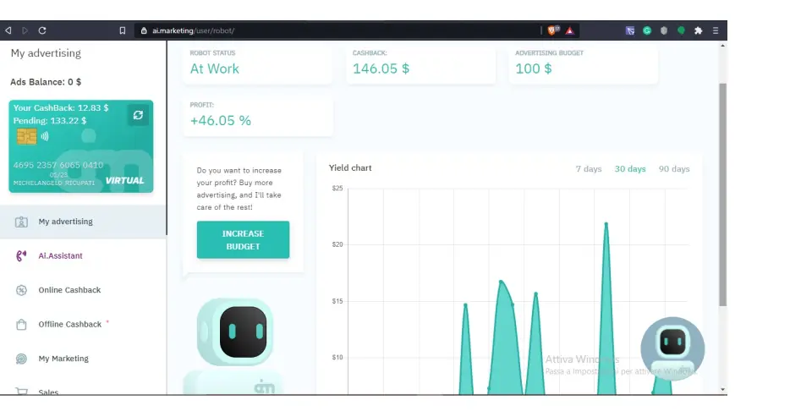
Task: Click the 'At Work' robot status
Action: 214,69
